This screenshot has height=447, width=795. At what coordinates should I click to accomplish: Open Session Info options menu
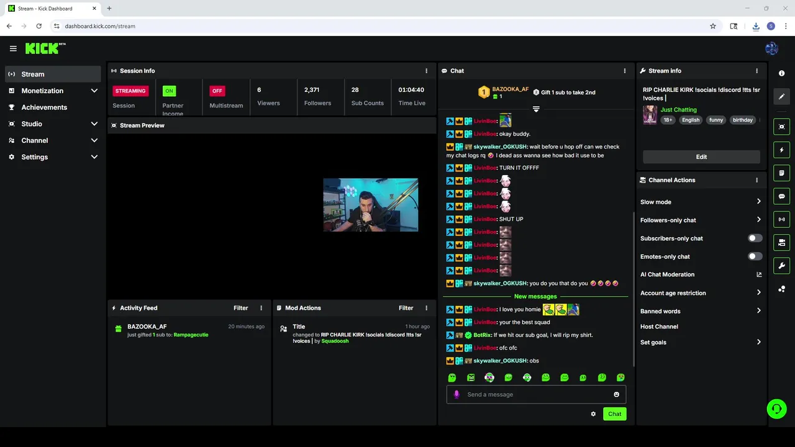[x=426, y=71]
